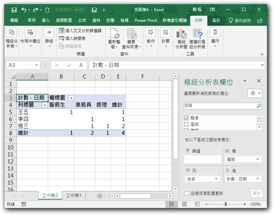The height and width of the screenshot is (215, 274).
Task: Click the PivotChart (樞紐分析圖) icon
Action: click(181, 34)
